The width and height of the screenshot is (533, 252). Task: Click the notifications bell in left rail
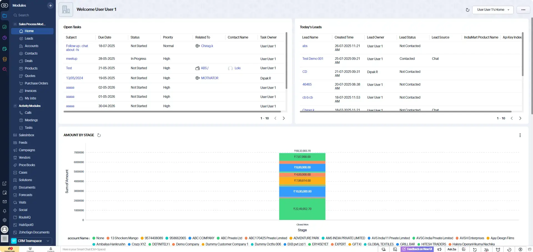coord(4,211)
